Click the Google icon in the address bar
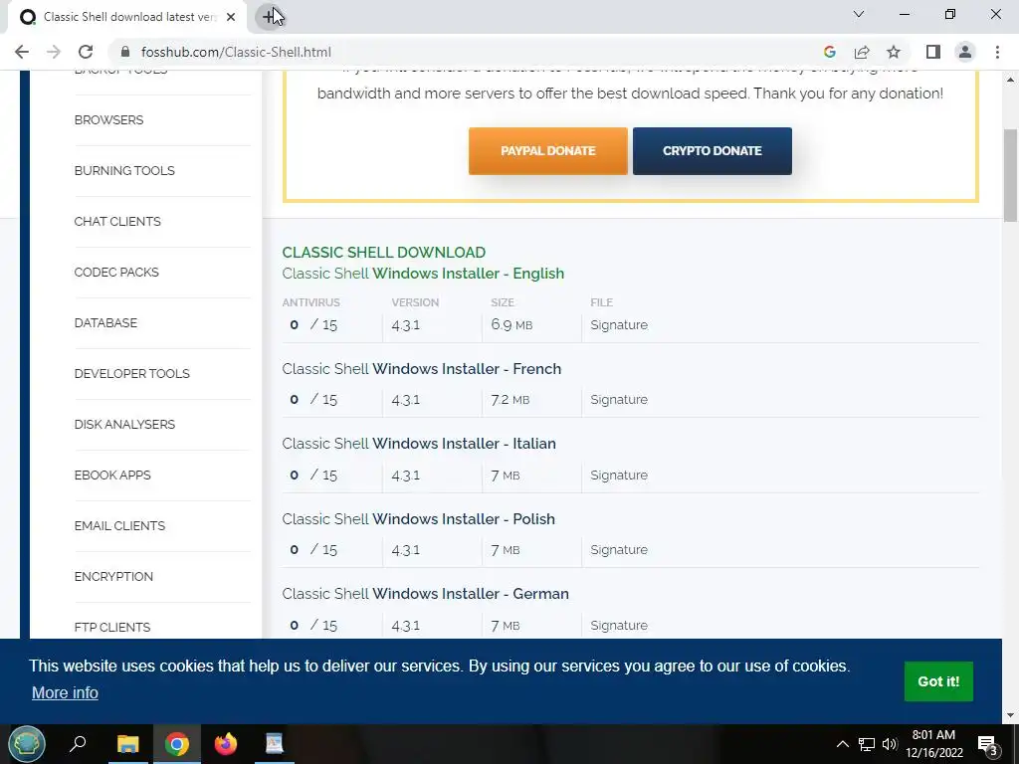The image size is (1019, 764). click(829, 52)
